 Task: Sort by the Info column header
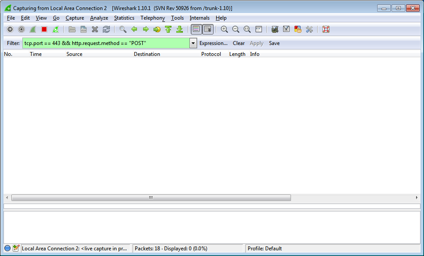pyautogui.click(x=335, y=54)
